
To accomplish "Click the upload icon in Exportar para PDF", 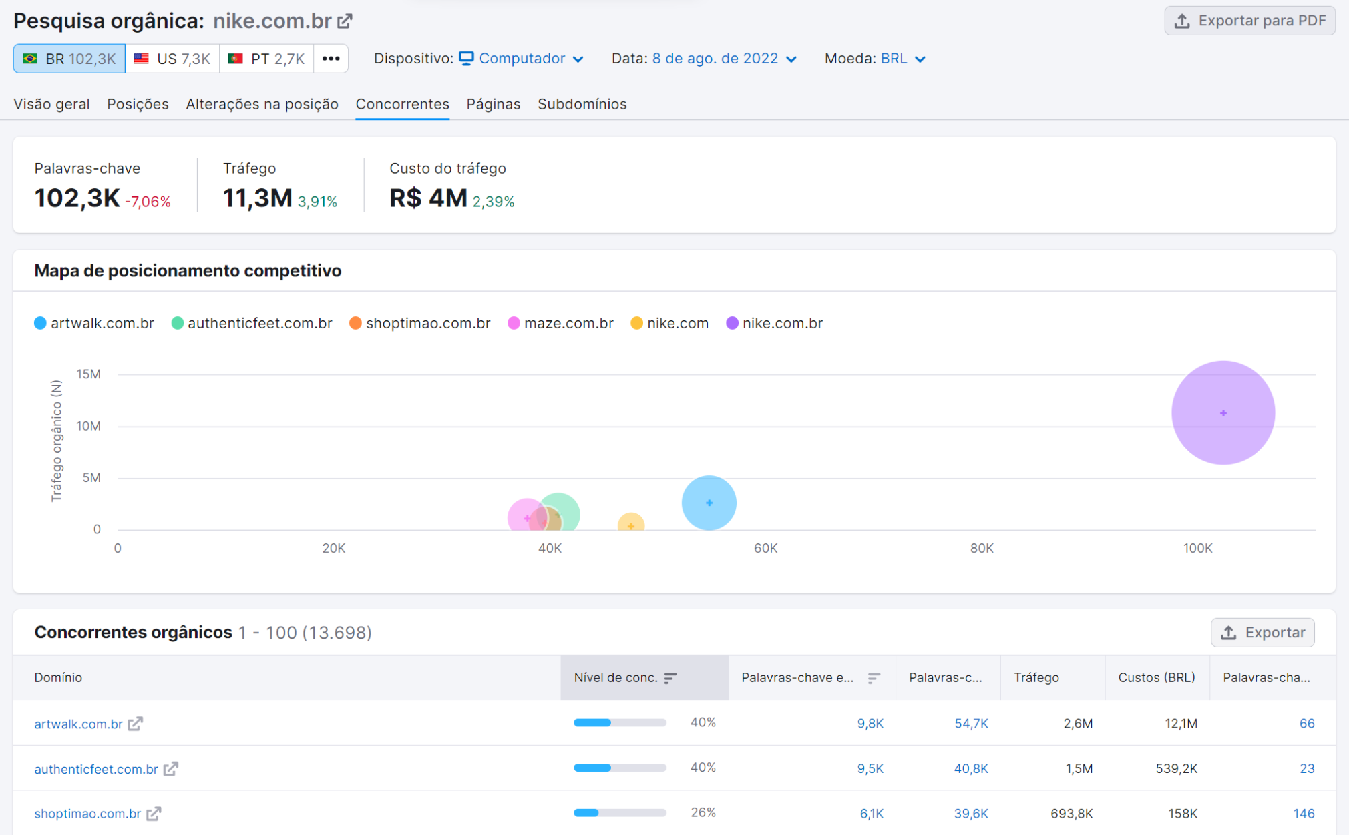I will tap(1182, 21).
